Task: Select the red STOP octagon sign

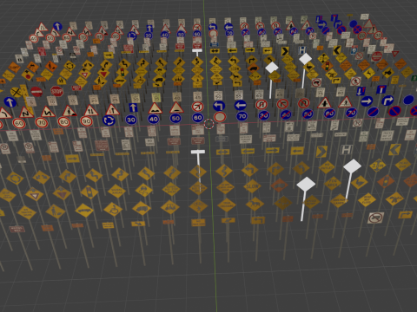Action: point(56,92)
